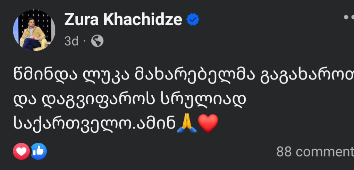Open the three-dots post options menu
Viewport: 354px width, 170px height.
click(348, 17)
